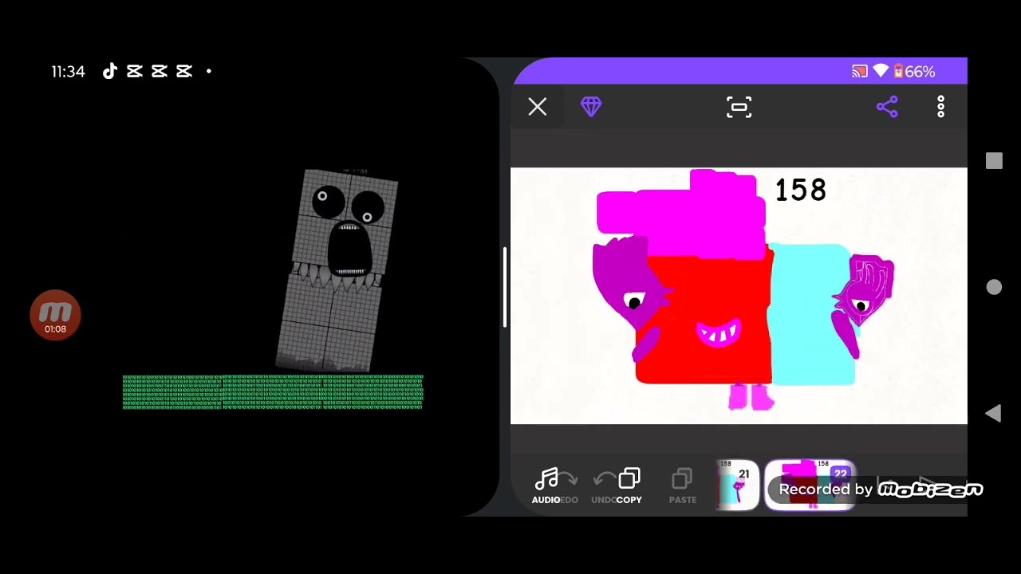The image size is (1021, 574).
Task: Select frame 21 thumbnail
Action: pyautogui.click(x=739, y=485)
